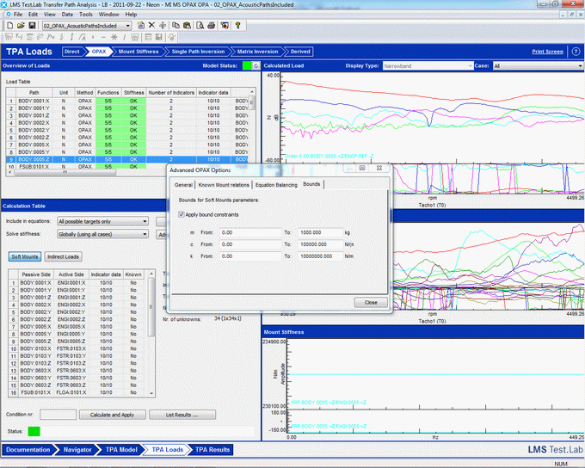585x468 pixels.
Task: Click the Open folder toolbar icon
Action: pos(20,26)
